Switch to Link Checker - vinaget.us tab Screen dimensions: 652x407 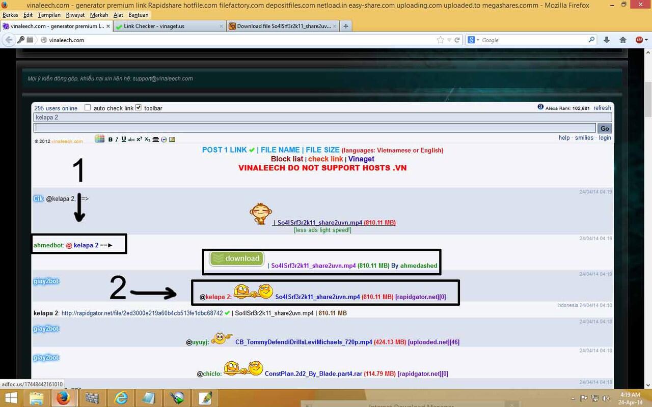pos(170,26)
